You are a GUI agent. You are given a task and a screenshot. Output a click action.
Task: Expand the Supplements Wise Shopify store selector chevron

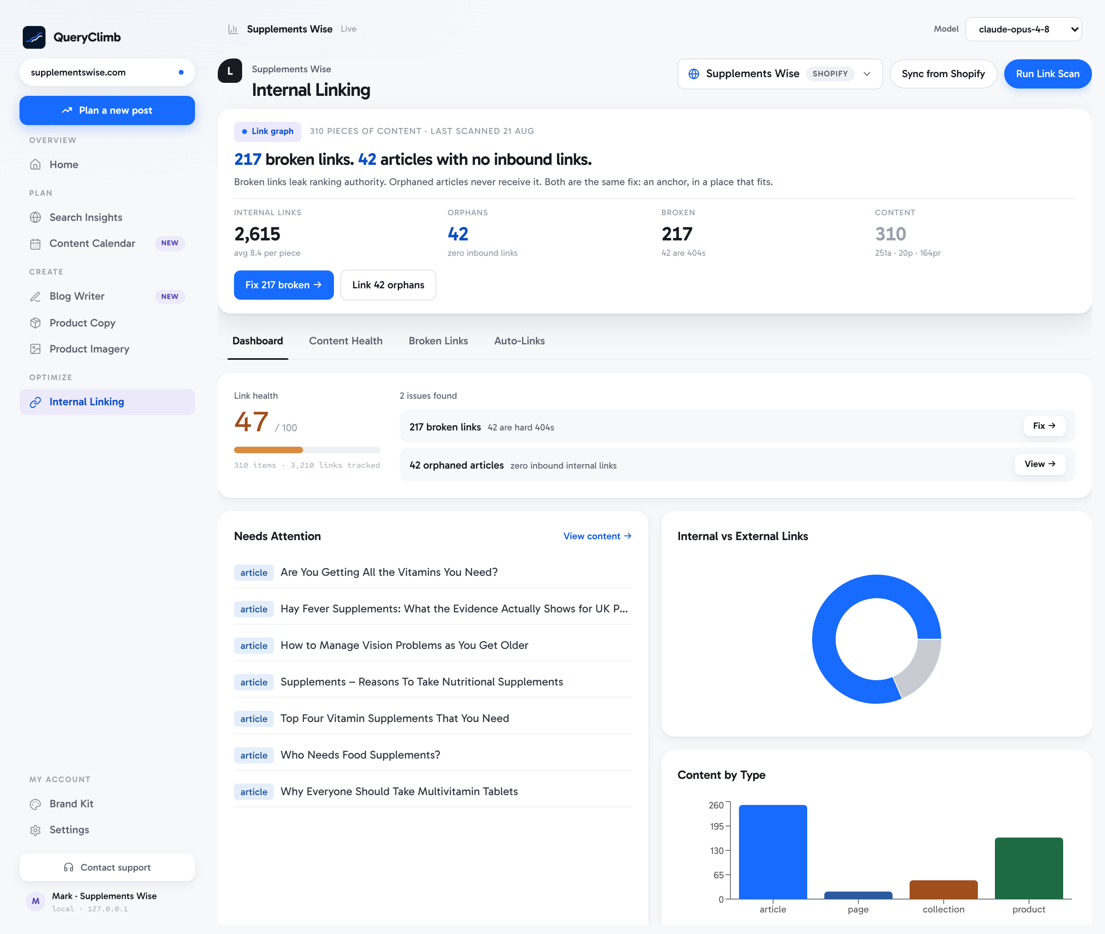[867, 74]
